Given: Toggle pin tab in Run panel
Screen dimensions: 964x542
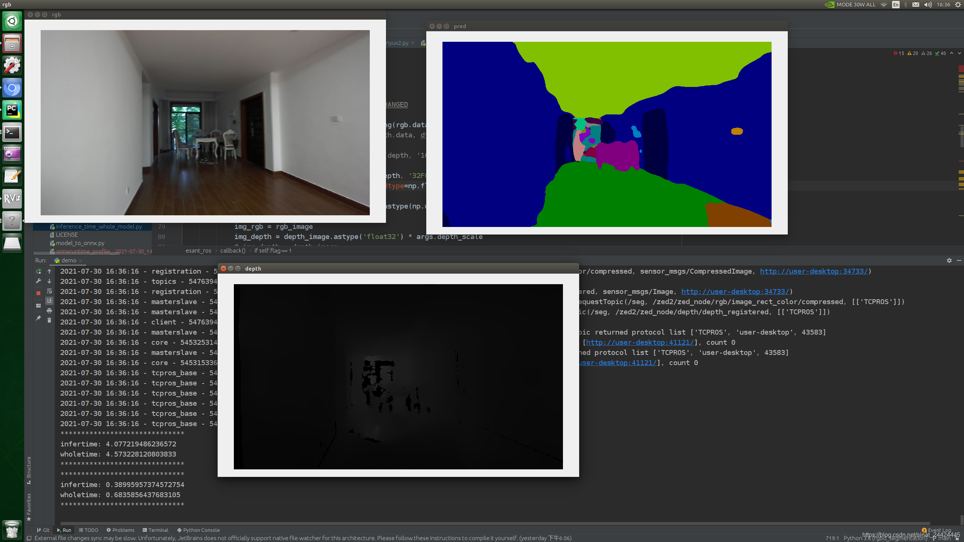Looking at the screenshot, I should pyautogui.click(x=38, y=318).
